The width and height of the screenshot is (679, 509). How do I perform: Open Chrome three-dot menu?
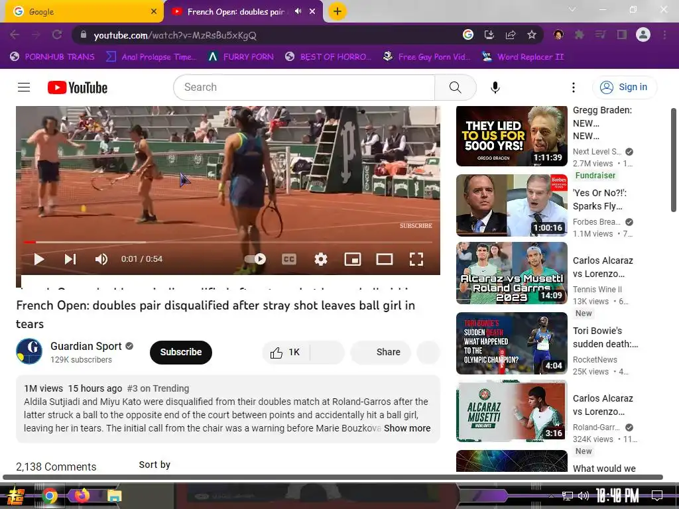click(664, 34)
